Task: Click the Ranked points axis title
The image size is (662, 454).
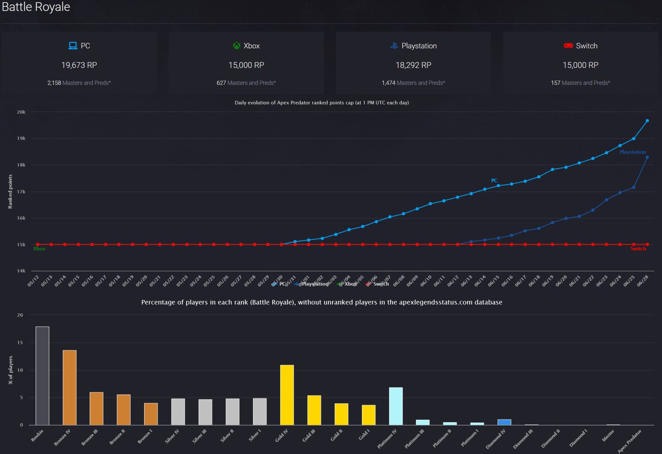Action: click(x=10, y=191)
